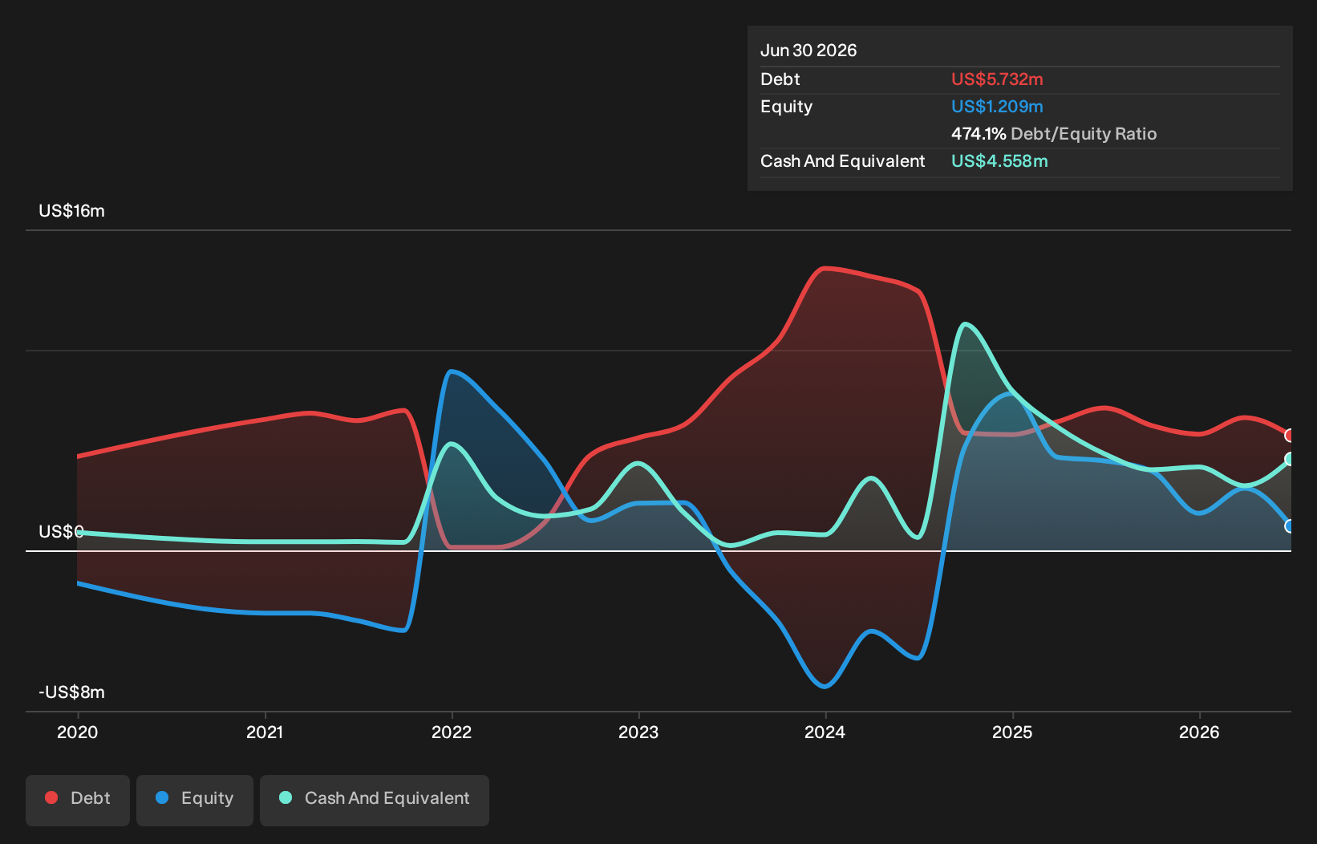Click the 2022 x-axis label
This screenshot has height=844, width=1317.
tap(452, 732)
